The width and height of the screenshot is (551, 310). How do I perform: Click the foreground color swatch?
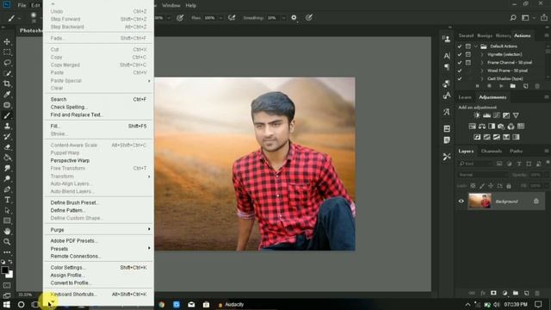pyautogui.click(x=5, y=270)
